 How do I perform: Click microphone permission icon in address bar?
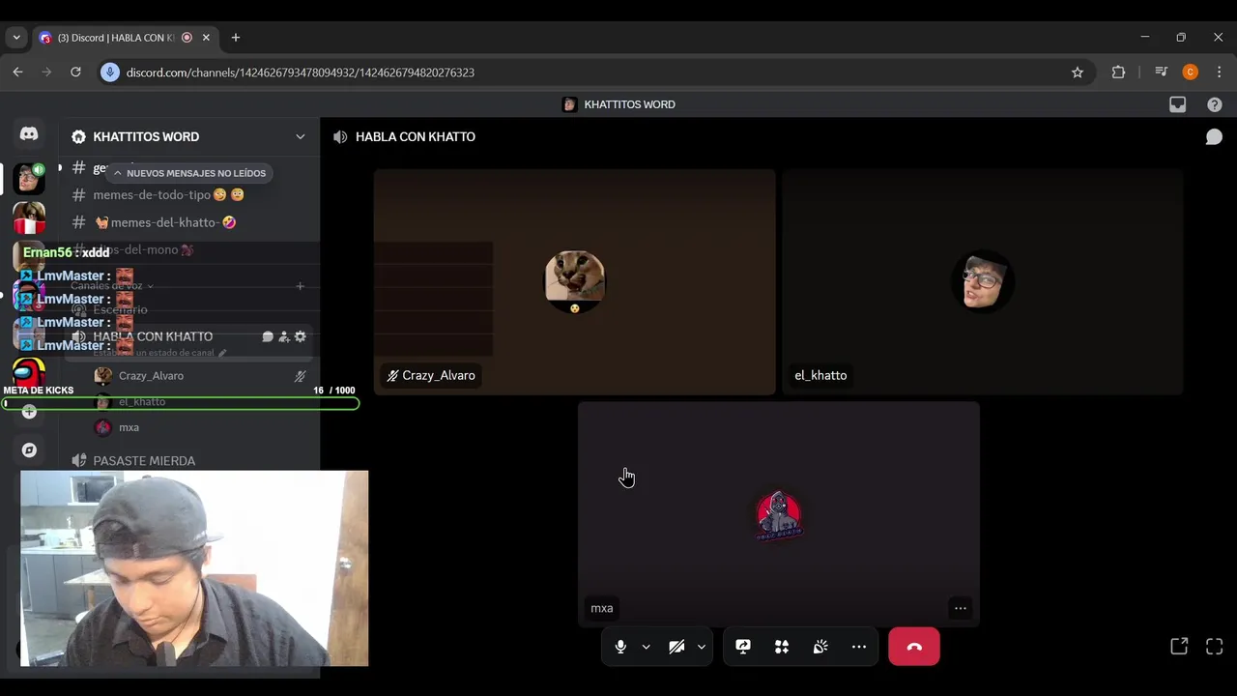[110, 72]
